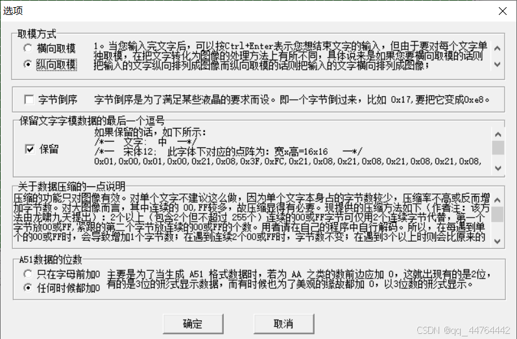This screenshot has width=517, height=339.
Task: Click the A51 format description text
Action: point(300,279)
